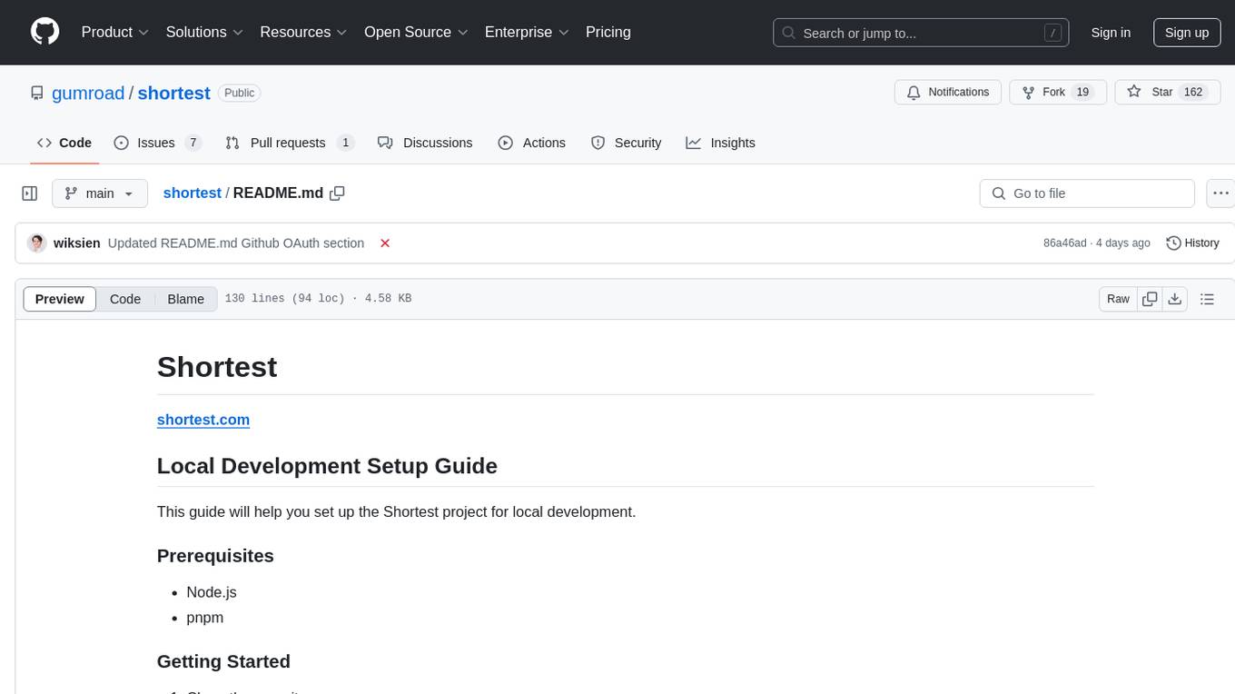1235x694 pixels.
Task: Click the Notifications bell button
Action: 948,92
